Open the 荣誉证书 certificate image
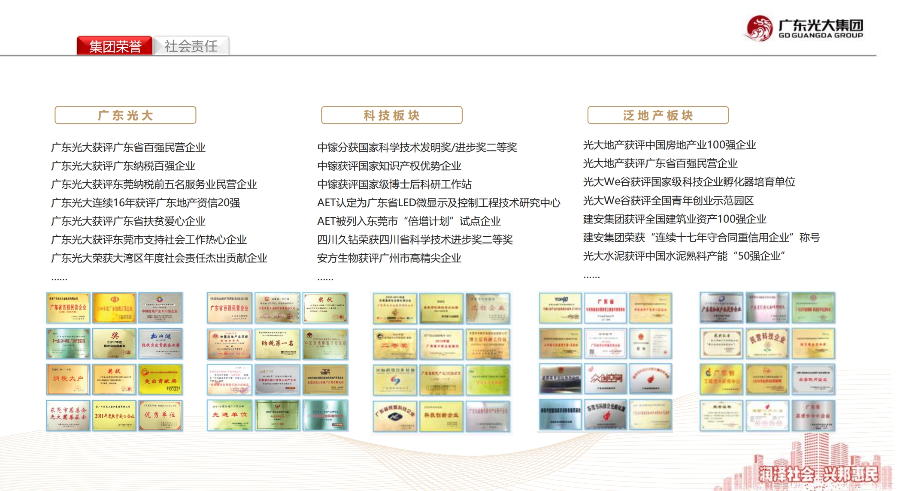The width and height of the screenshot is (897, 491). (x=721, y=415)
